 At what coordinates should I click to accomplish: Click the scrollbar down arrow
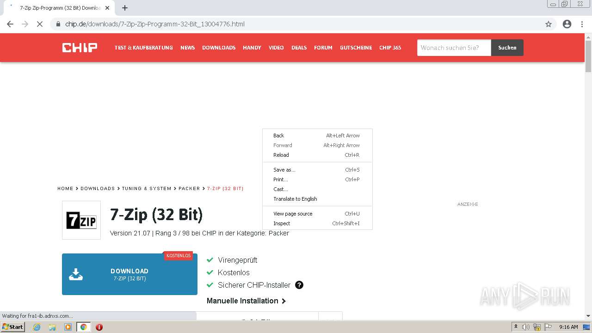588,316
